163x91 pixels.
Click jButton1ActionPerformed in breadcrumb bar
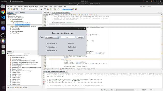pos(68,69)
